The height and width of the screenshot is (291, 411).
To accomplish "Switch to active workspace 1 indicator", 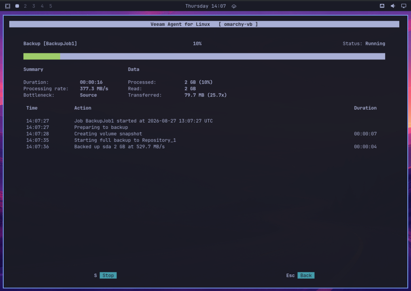I will click(x=17, y=6).
